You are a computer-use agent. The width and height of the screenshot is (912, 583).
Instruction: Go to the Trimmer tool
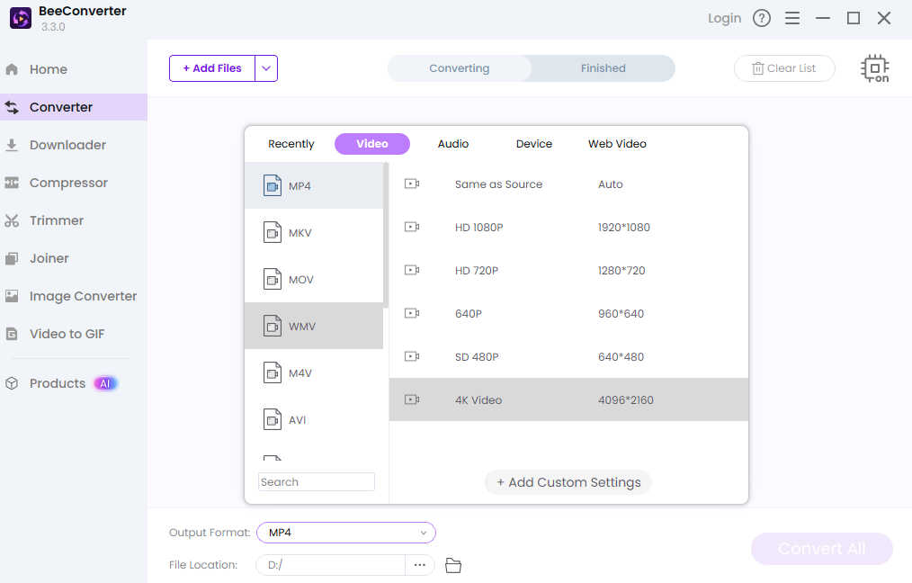point(56,220)
